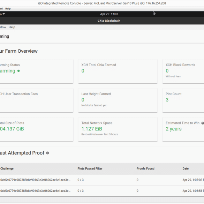Click the help icon next to Last Attempted Proof
The height and width of the screenshot is (204, 204).
pos(48,153)
